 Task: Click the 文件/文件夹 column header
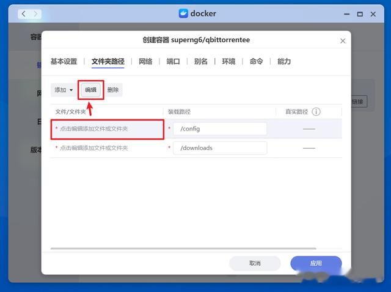point(71,111)
